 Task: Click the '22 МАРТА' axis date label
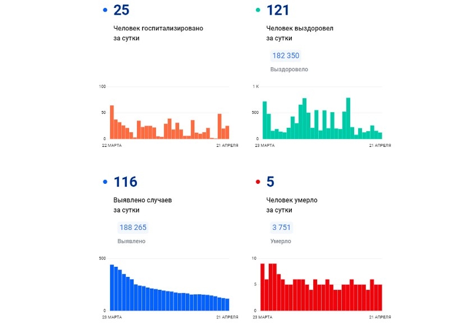click(112, 145)
